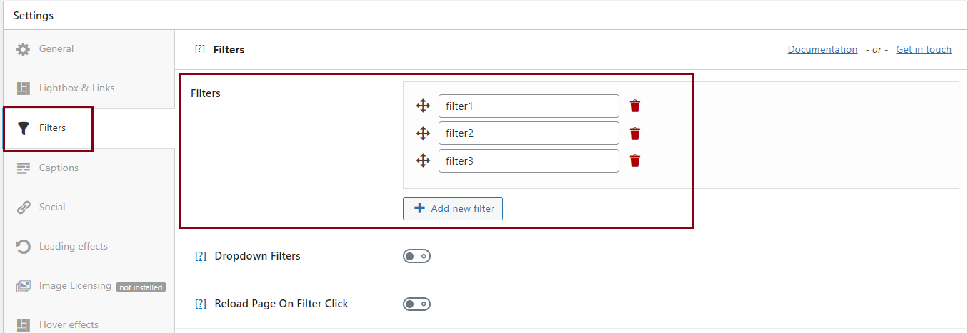The image size is (968, 333).
Task: Click the help icon for Reload Page On Filter Click
Action: pos(201,304)
